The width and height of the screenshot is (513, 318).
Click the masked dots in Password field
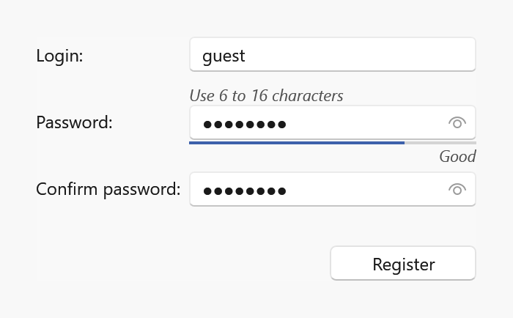(x=244, y=124)
